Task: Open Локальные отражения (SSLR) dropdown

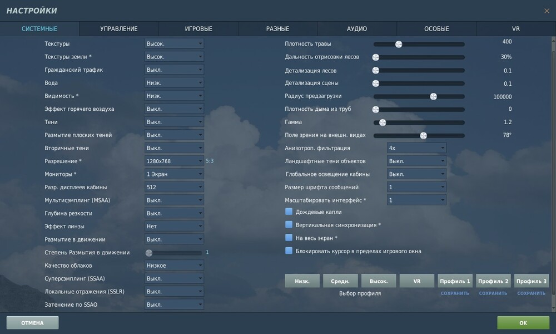Action: [x=174, y=292]
